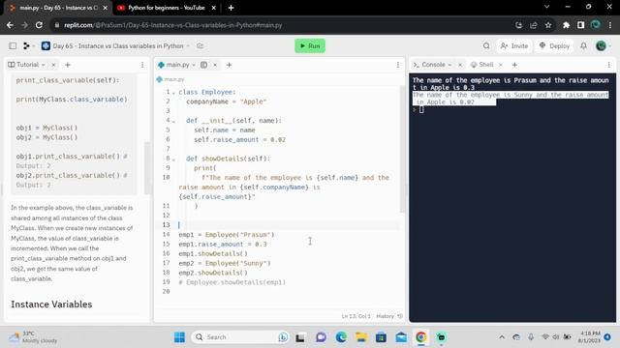The width and height of the screenshot is (620, 348).
Task: Add new tab in Tutorial pane
Action: click(67, 65)
